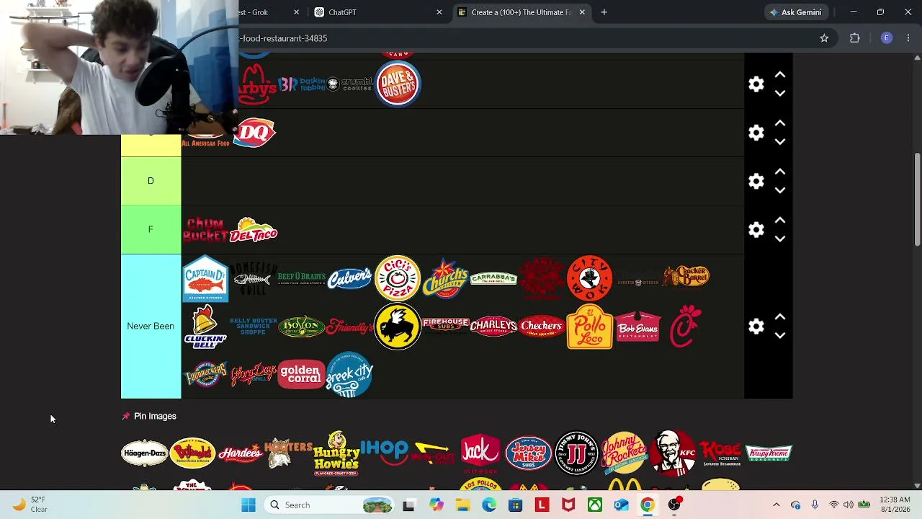This screenshot has height=519, width=922.
Task: Move the Dave & Buster's row up
Action: (x=780, y=75)
